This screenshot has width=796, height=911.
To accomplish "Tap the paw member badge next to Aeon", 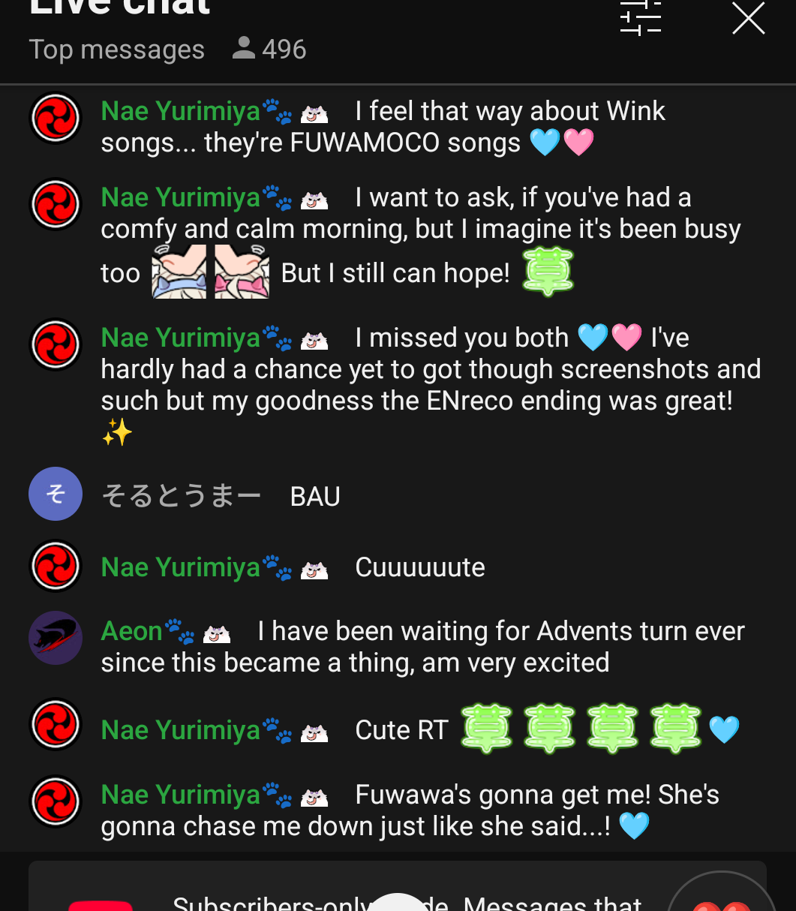I will 179,632.
